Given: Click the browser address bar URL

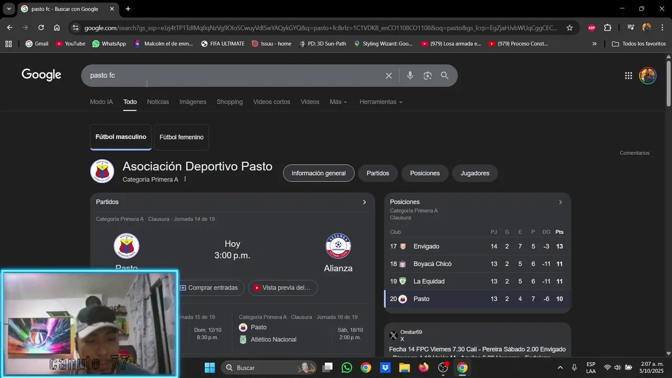Looking at the screenshot, I should (x=321, y=28).
